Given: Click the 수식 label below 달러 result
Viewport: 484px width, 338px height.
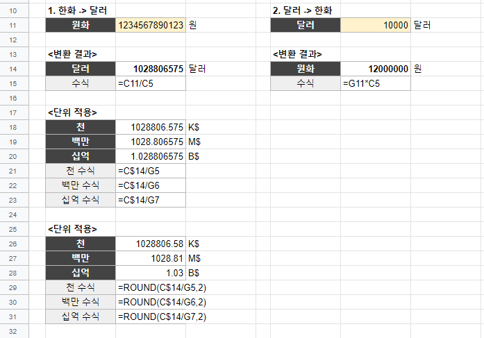Looking at the screenshot, I should (81, 83).
